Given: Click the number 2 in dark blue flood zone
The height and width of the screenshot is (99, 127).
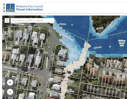Looking at the screenshot, I should click(x=72, y=25).
